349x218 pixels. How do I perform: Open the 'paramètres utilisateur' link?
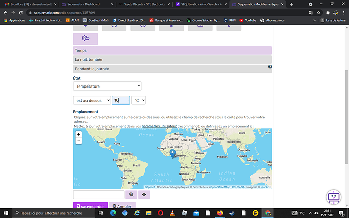click(159, 125)
